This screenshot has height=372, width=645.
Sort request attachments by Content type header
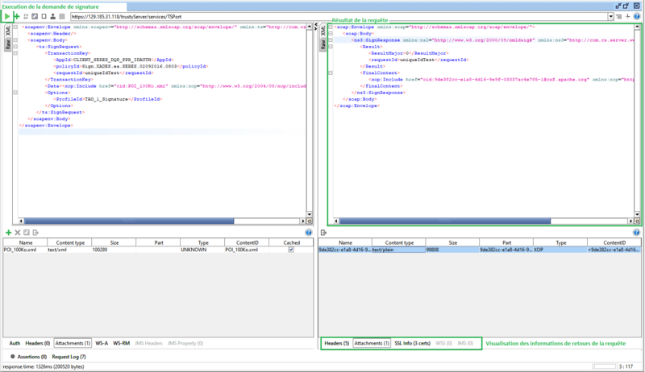coord(69,242)
